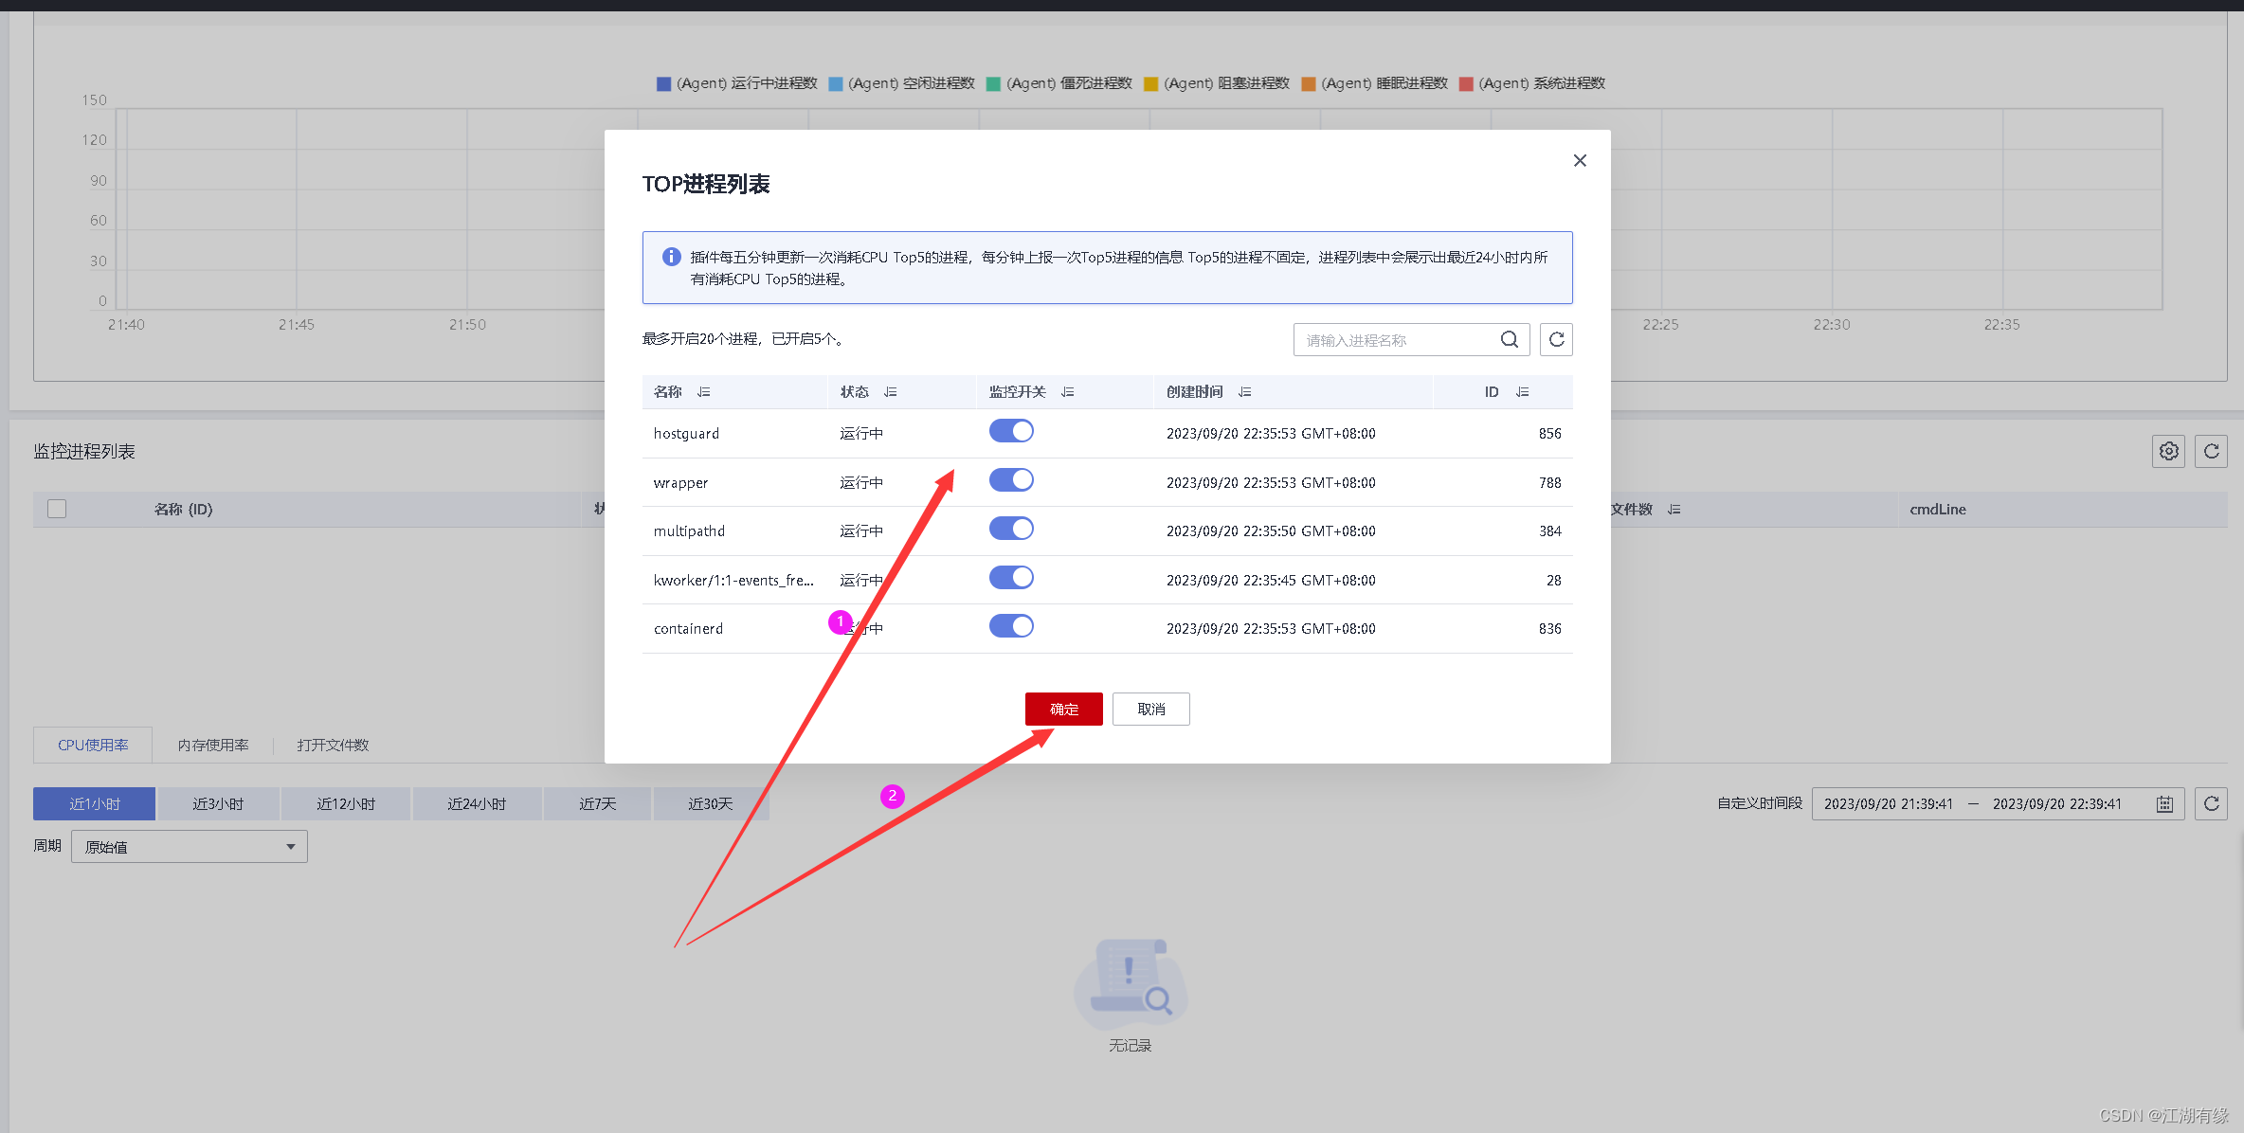Sort by ID column sort icon
Viewport: 2244px width, 1133px height.
point(1523,392)
